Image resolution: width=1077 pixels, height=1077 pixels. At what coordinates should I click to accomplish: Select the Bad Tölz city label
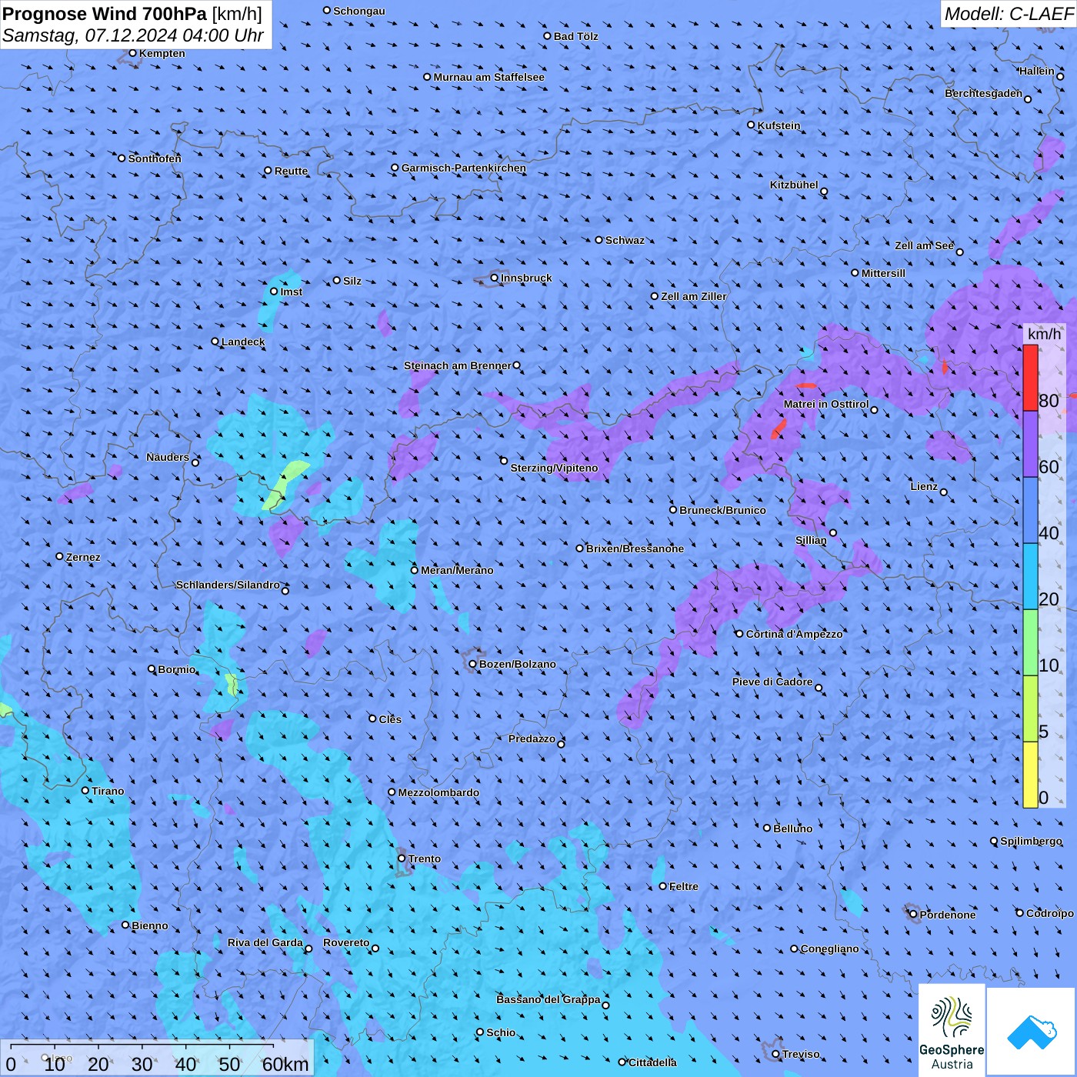575,36
